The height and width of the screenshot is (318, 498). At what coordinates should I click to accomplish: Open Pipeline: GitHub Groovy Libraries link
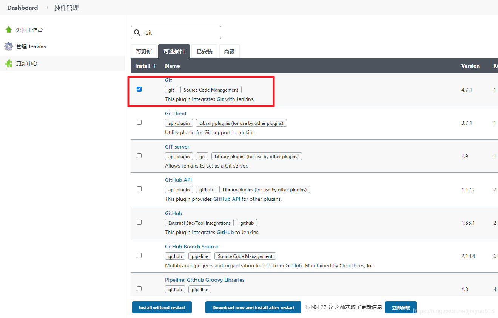205,280
